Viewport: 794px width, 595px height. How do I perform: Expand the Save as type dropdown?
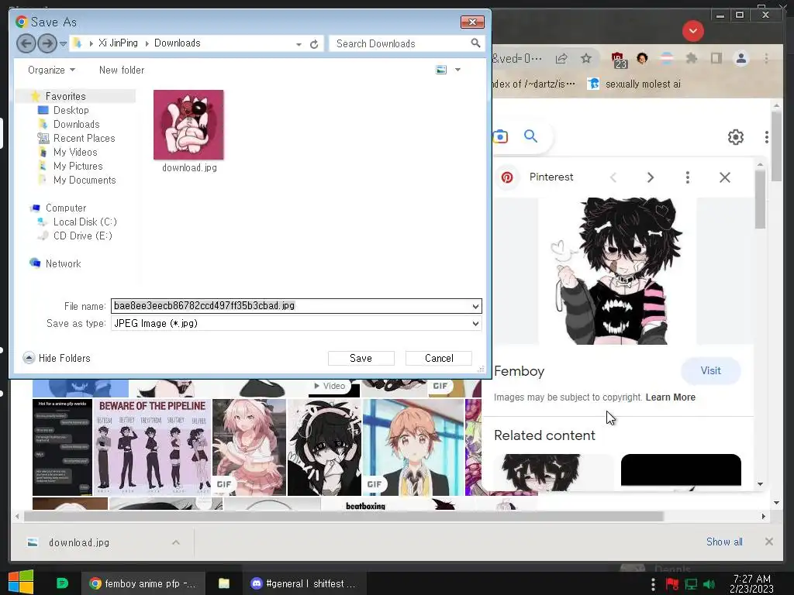point(475,323)
